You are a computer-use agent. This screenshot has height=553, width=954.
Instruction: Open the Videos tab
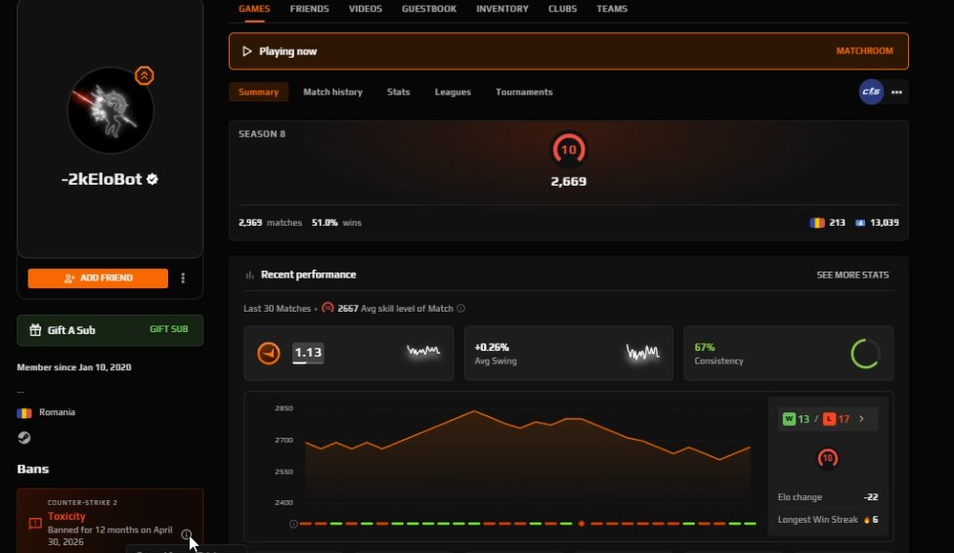(x=365, y=9)
